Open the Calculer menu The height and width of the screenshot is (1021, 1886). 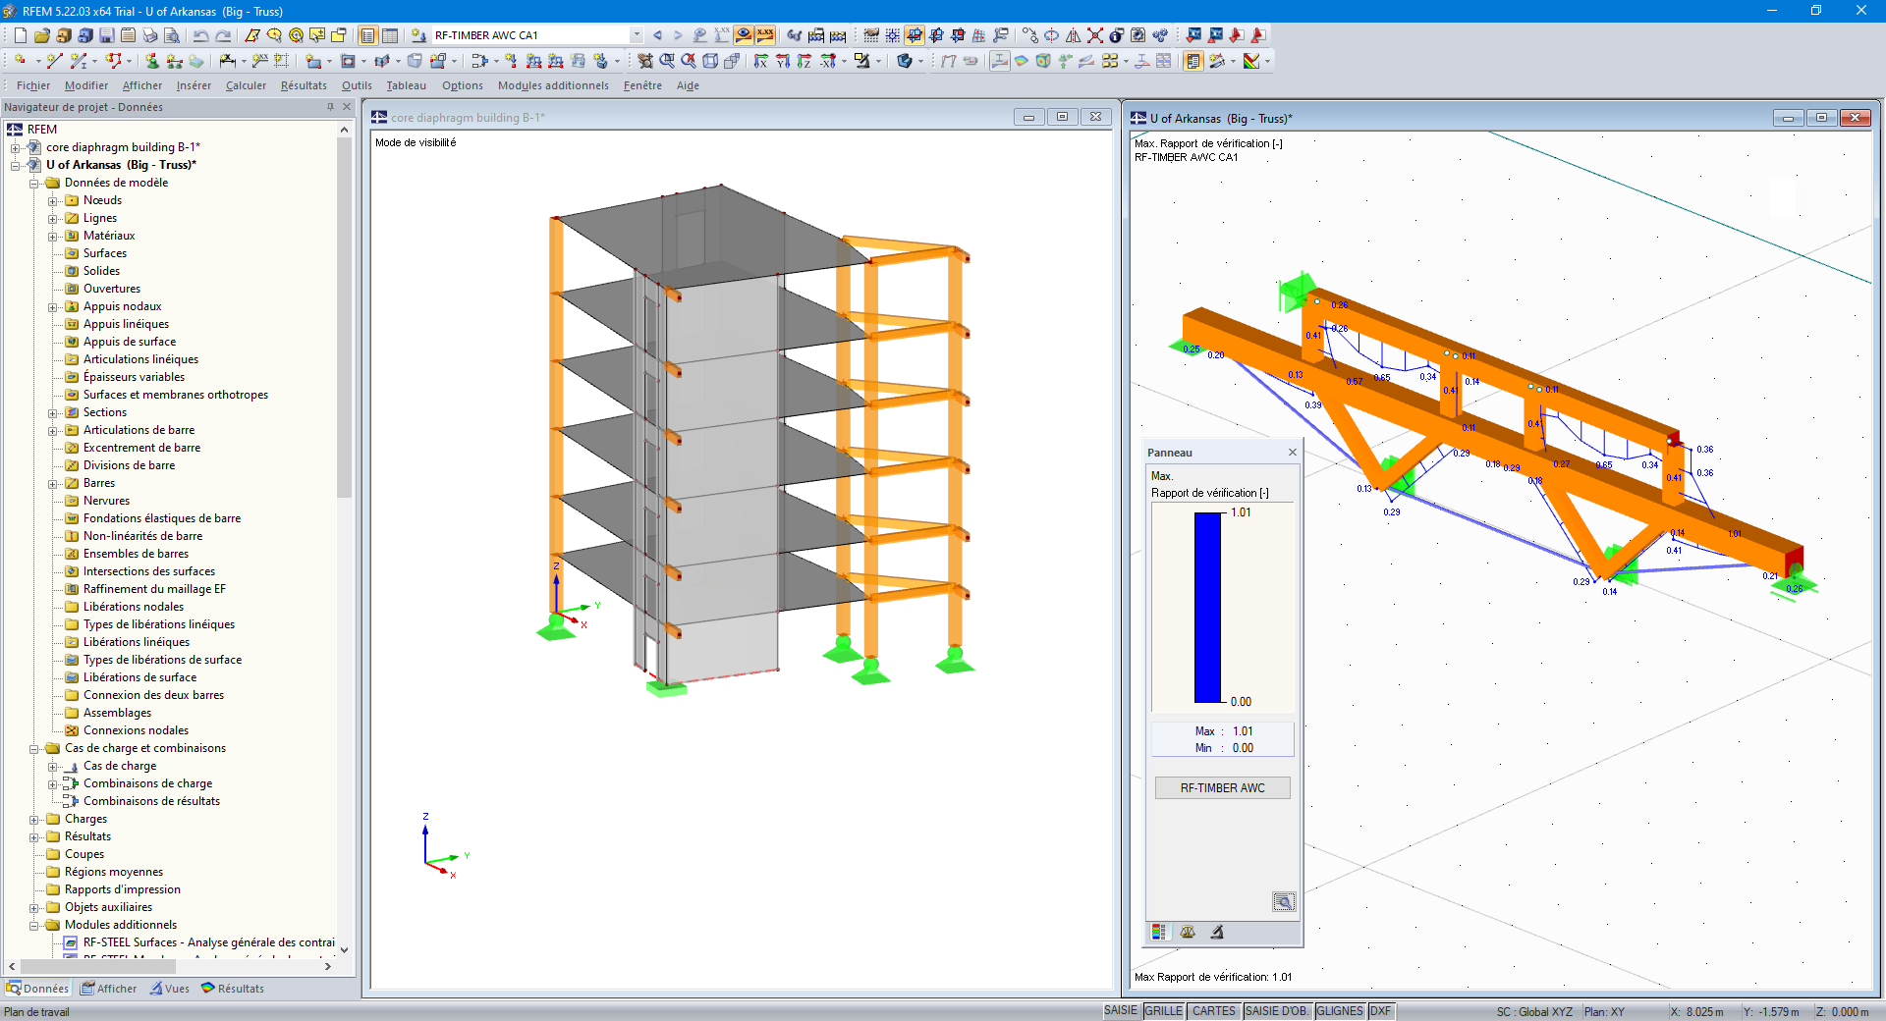246,85
